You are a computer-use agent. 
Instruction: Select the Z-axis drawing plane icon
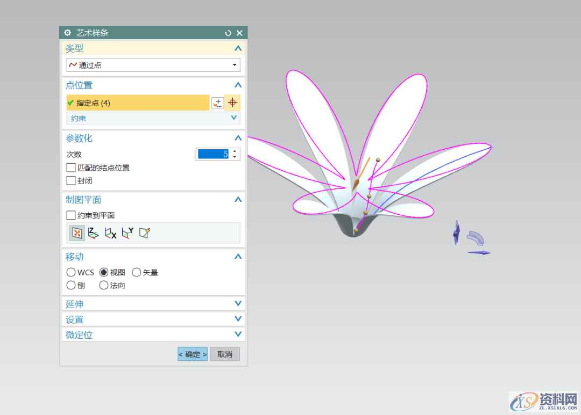click(93, 233)
